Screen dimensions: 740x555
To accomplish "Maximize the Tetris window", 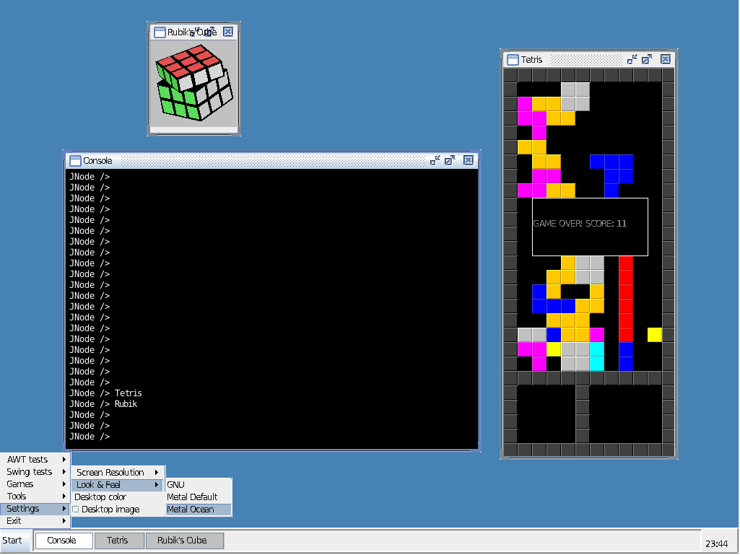I will [647, 60].
